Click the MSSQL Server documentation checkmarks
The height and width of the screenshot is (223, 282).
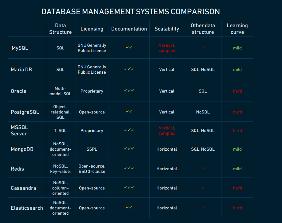[129, 130]
